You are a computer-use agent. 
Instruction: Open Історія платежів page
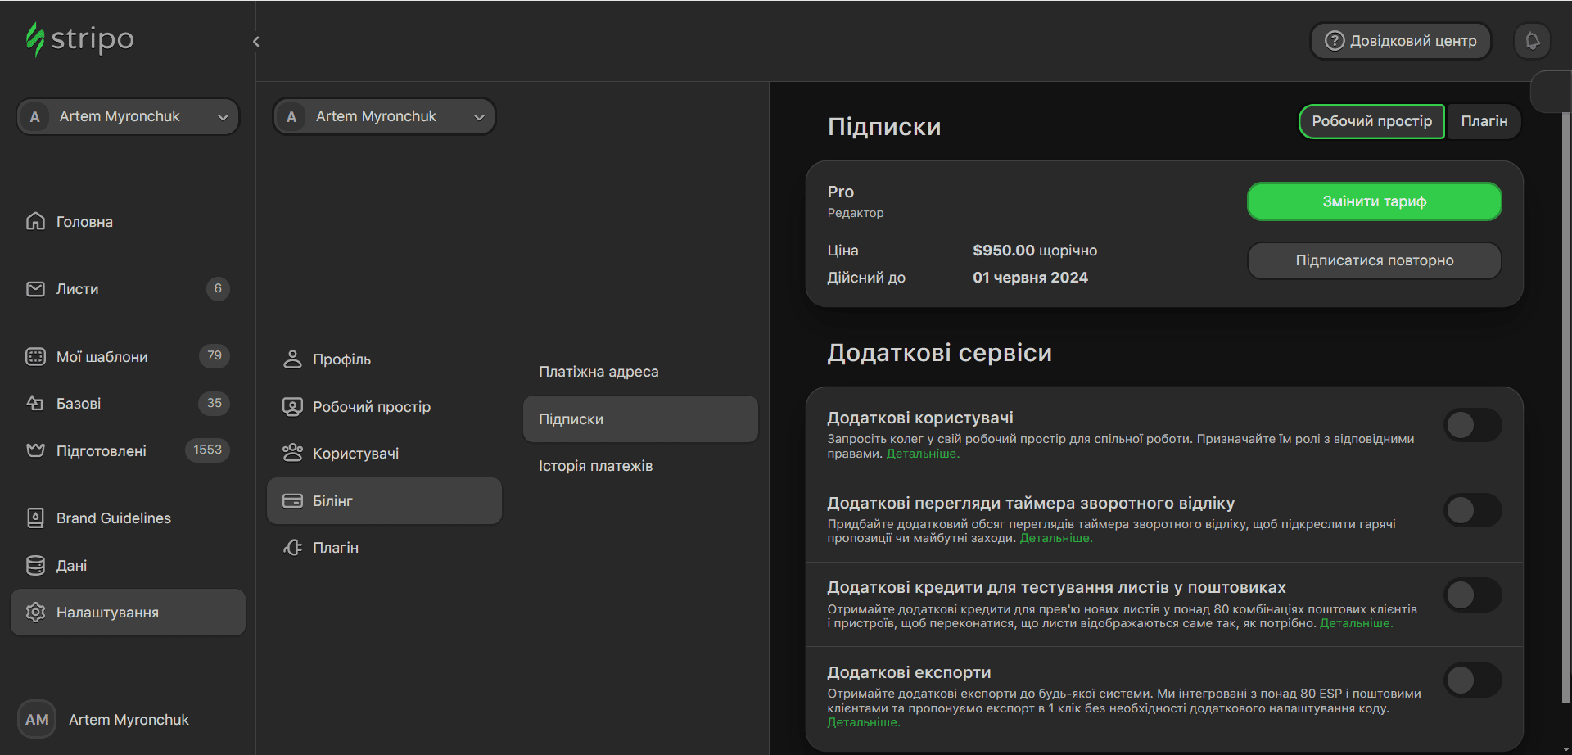(x=596, y=465)
